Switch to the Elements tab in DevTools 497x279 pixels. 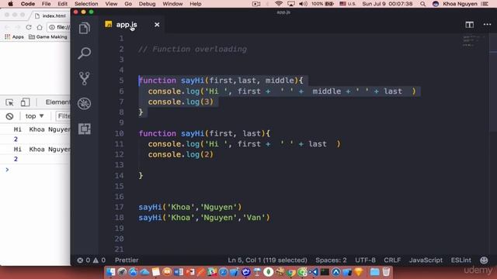[x=57, y=102]
